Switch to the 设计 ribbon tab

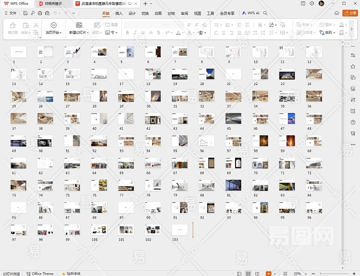tap(132, 13)
